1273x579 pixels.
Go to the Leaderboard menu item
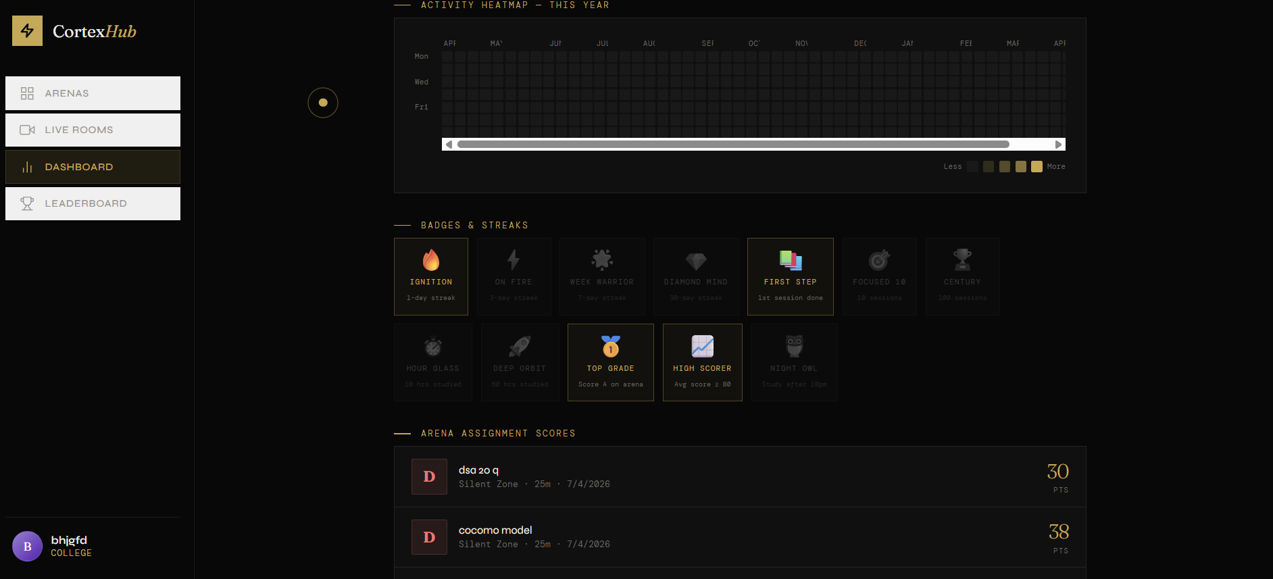coord(93,203)
